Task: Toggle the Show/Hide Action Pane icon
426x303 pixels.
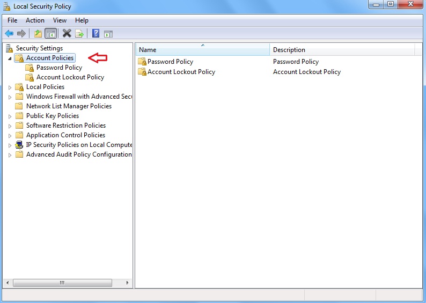Action: point(108,33)
